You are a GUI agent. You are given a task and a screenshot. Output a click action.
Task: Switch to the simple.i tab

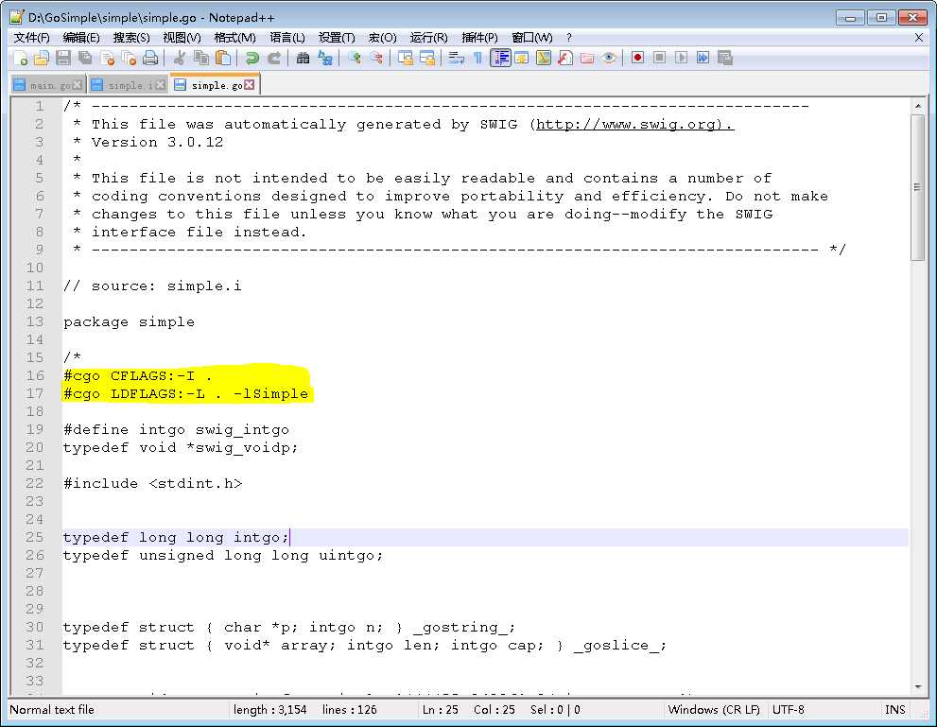pos(130,85)
